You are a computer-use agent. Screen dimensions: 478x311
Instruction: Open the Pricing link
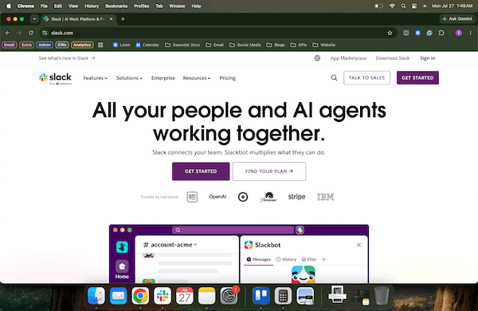pyautogui.click(x=227, y=78)
